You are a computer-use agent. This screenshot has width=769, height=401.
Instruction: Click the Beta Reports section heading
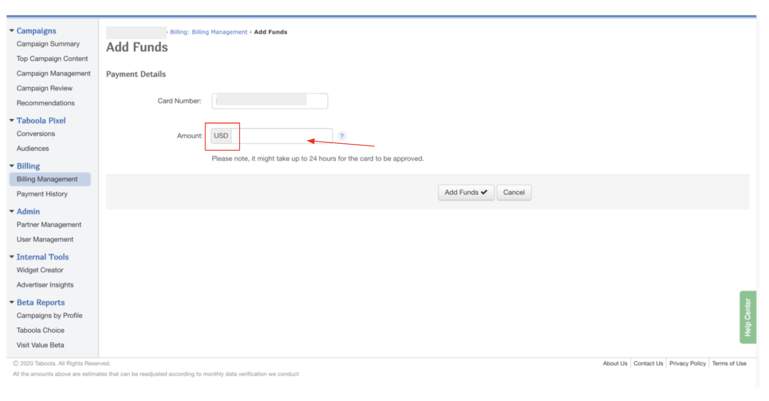(41, 303)
